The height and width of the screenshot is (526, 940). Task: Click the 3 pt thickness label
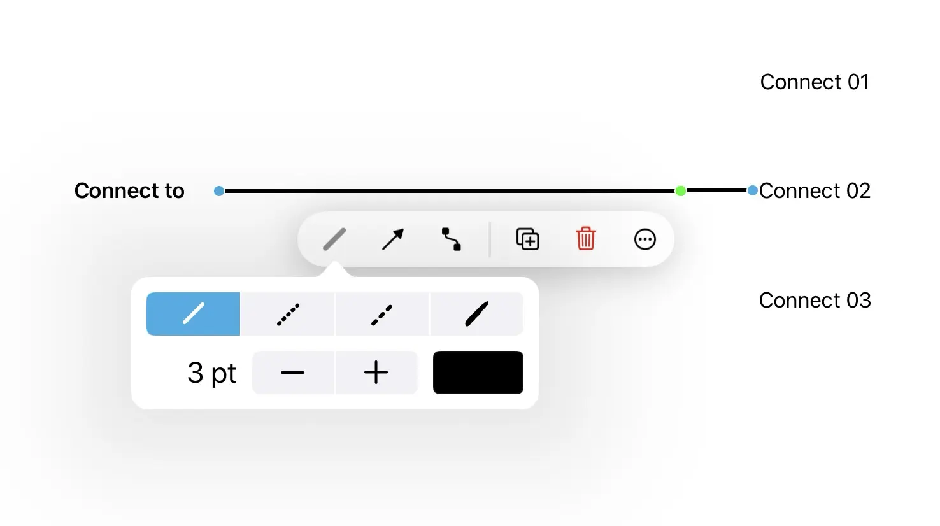(211, 373)
